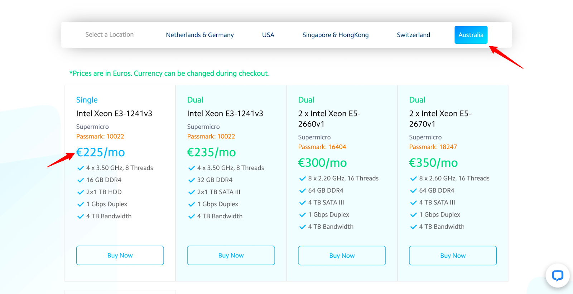Viewport: 573px width, 294px height.
Task: Click checkmark icon beside 32 GB DDR4
Action: pyautogui.click(x=192, y=180)
